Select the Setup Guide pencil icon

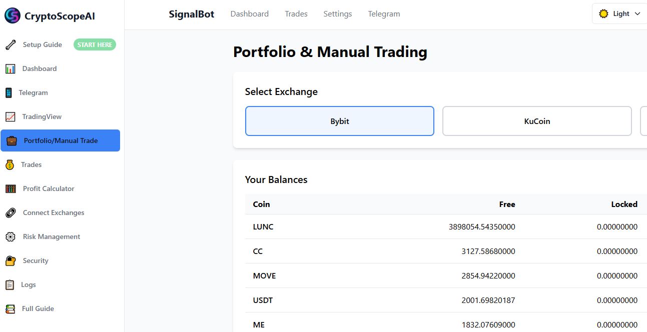(11, 44)
